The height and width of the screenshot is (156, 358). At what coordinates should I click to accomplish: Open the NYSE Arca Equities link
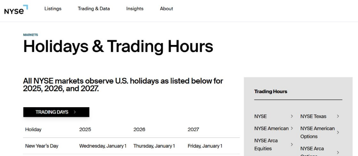click(x=266, y=144)
